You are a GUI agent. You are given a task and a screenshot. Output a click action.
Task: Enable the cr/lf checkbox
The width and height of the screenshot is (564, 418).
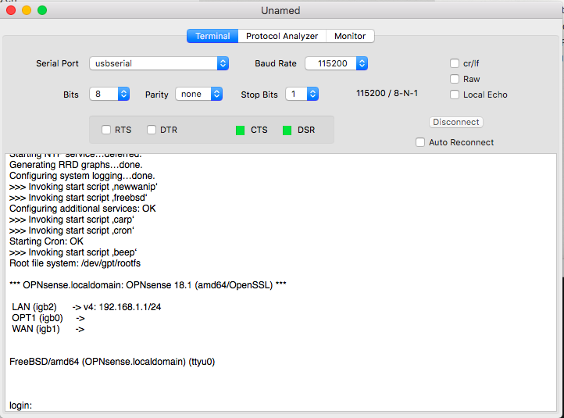click(455, 63)
